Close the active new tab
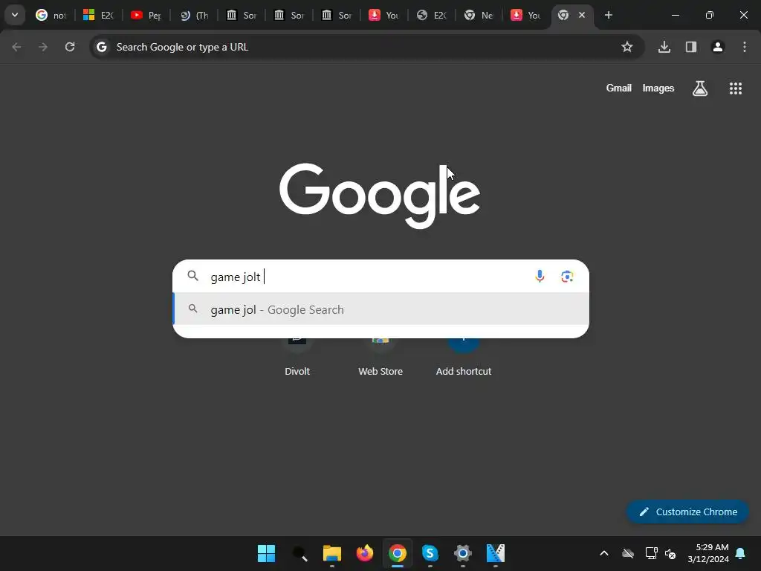Viewport: 761px width, 571px height. click(x=582, y=15)
